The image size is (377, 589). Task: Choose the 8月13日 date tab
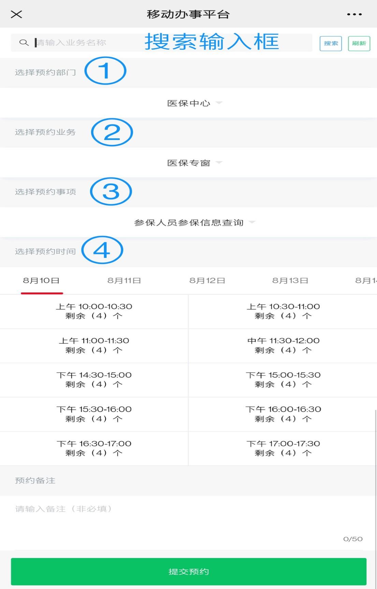pyautogui.click(x=290, y=281)
